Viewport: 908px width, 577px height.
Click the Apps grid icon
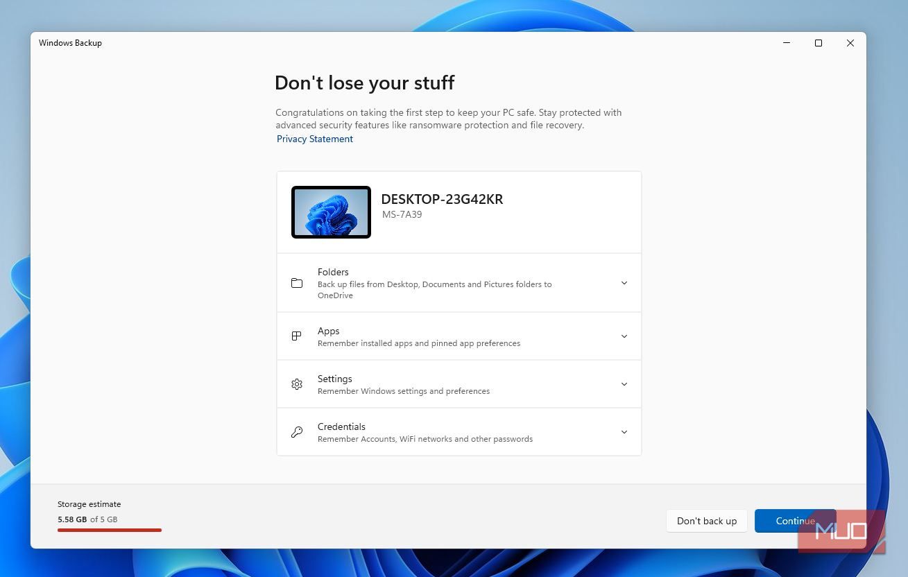[x=297, y=336]
